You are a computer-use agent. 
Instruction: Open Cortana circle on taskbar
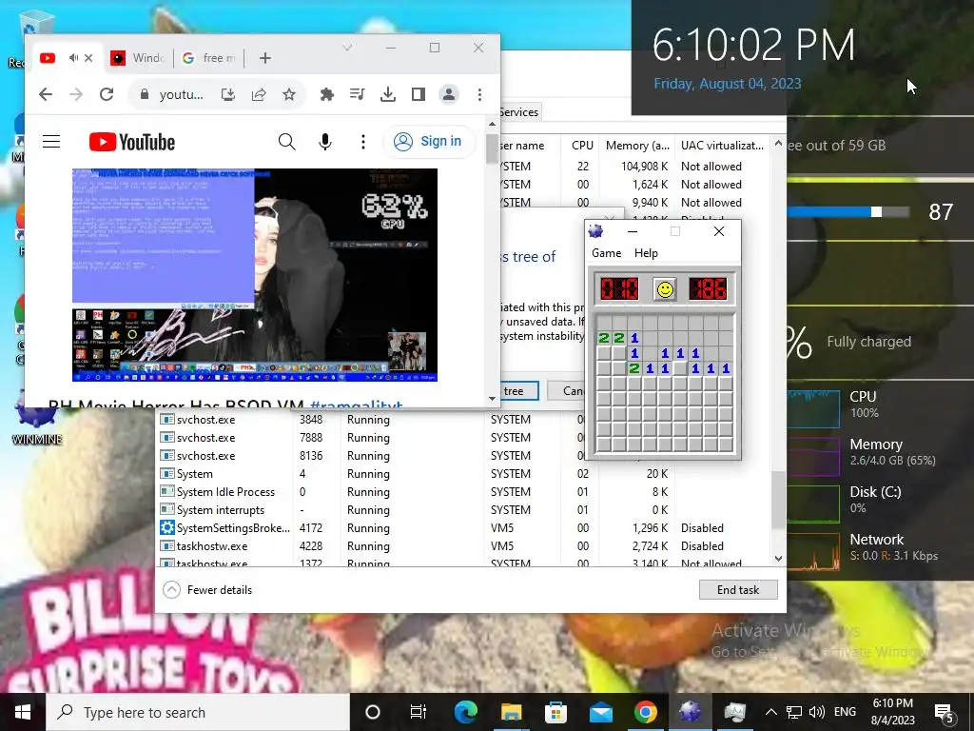(x=373, y=712)
